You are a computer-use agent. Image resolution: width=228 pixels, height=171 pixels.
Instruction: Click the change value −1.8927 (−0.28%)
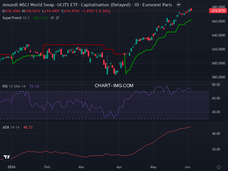point(96,11)
